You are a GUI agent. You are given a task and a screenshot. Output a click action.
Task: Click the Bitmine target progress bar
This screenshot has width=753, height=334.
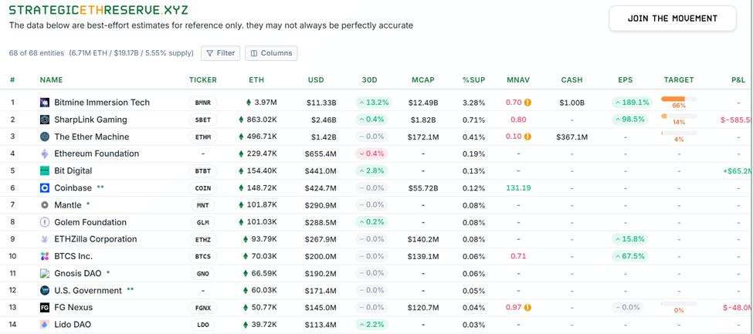click(678, 99)
